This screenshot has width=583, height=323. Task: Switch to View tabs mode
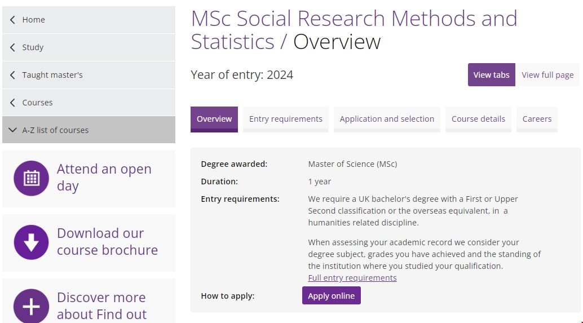pos(491,75)
